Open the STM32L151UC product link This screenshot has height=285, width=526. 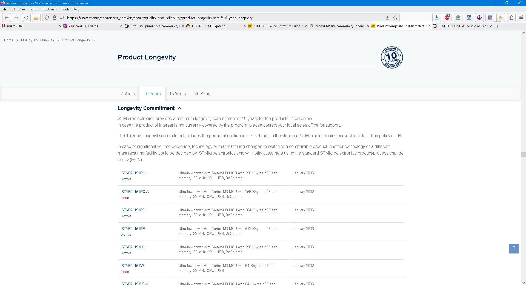click(x=133, y=247)
